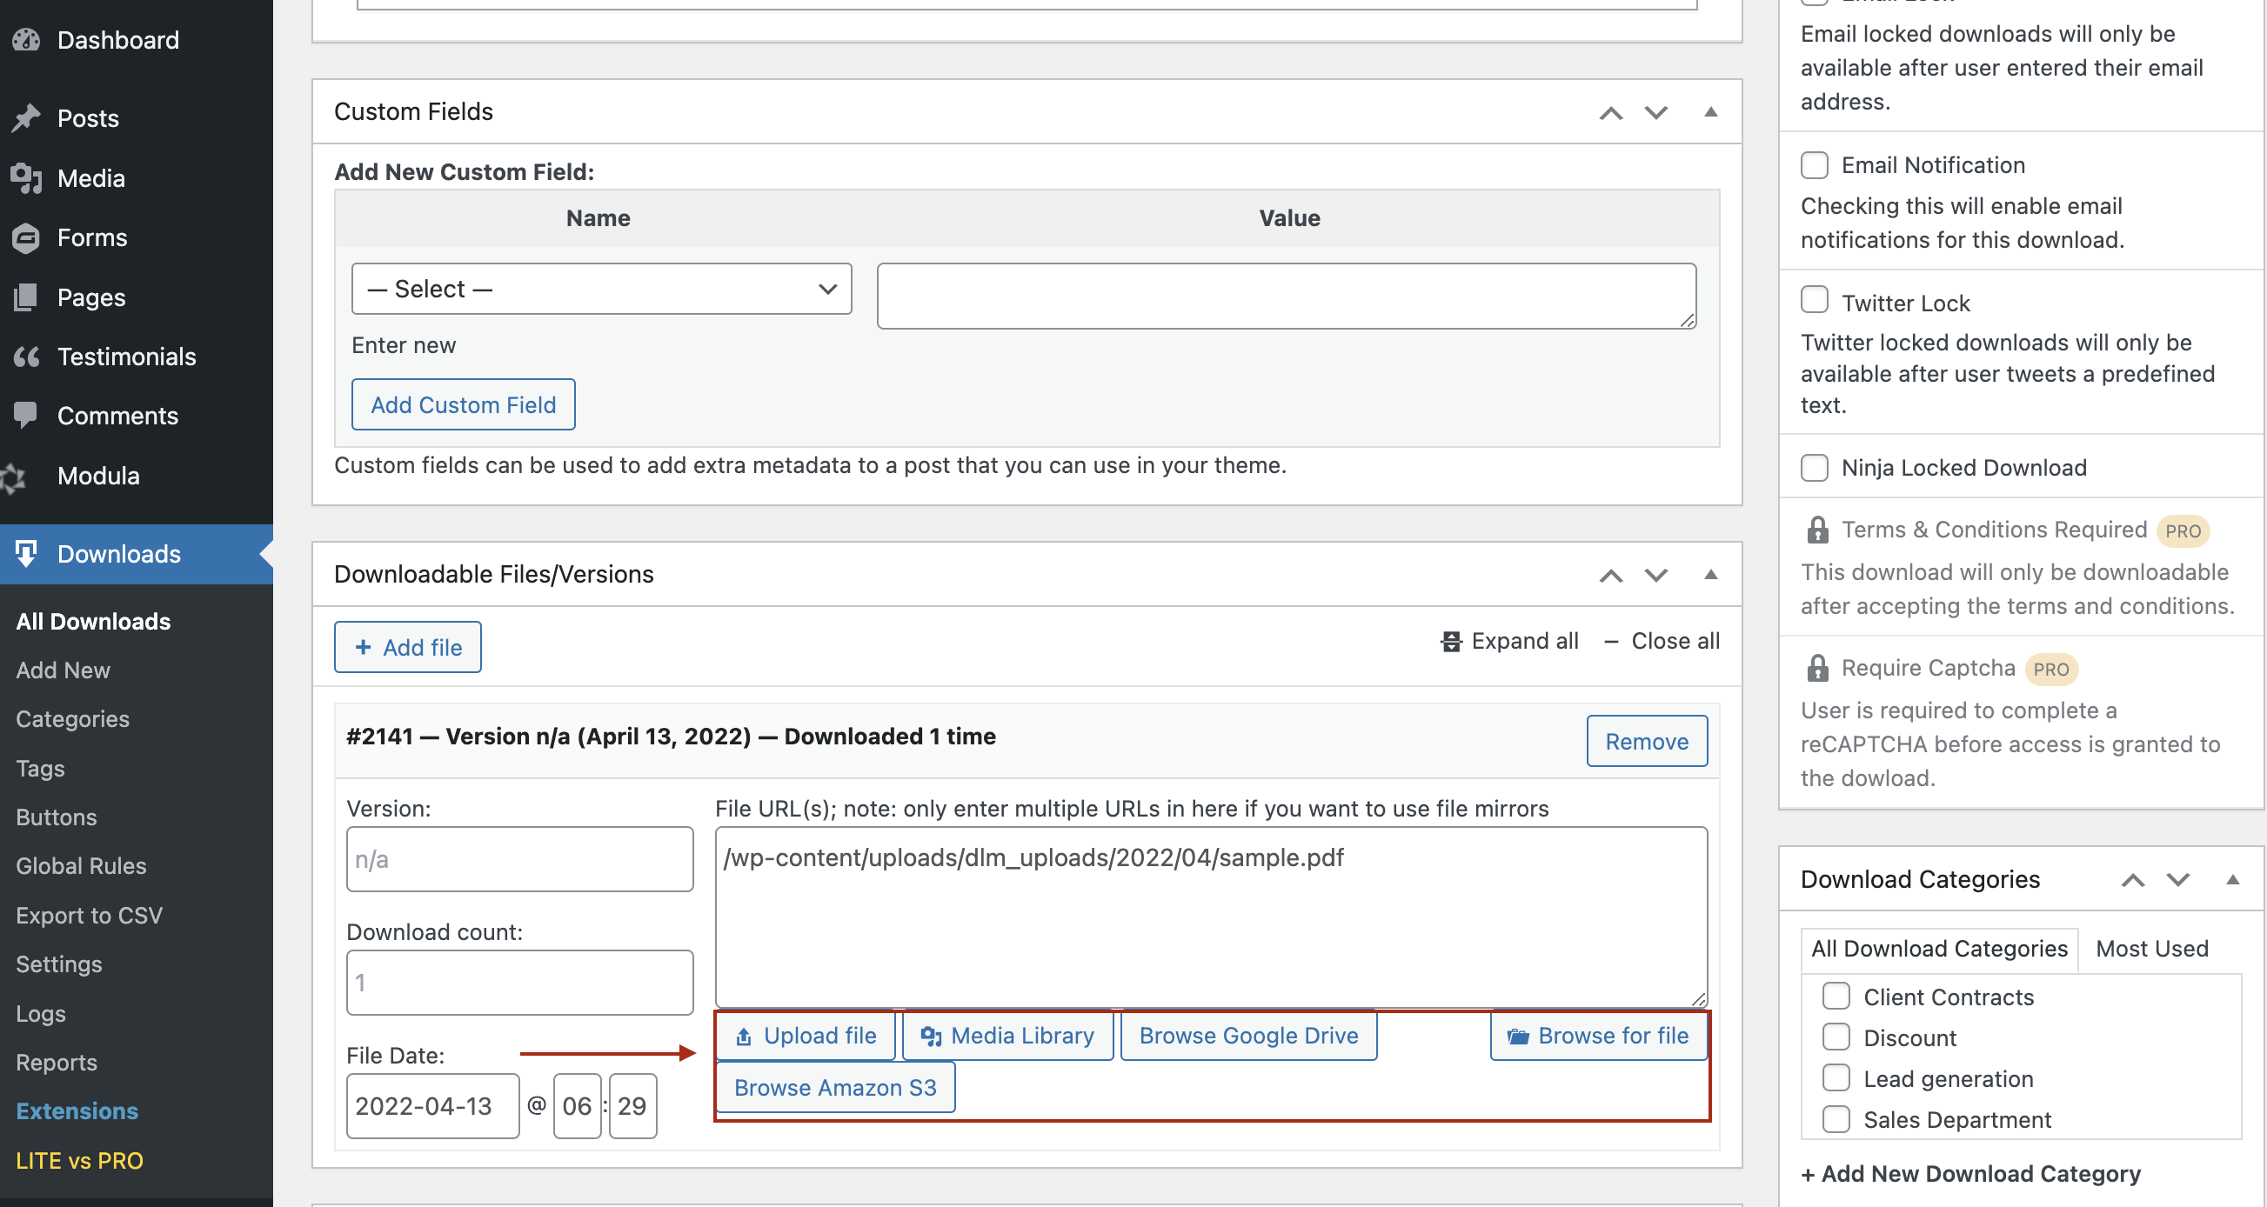Enable the Twitter Lock checkbox
Viewport: 2267px width, 1207px height.
pos(1814,302)
